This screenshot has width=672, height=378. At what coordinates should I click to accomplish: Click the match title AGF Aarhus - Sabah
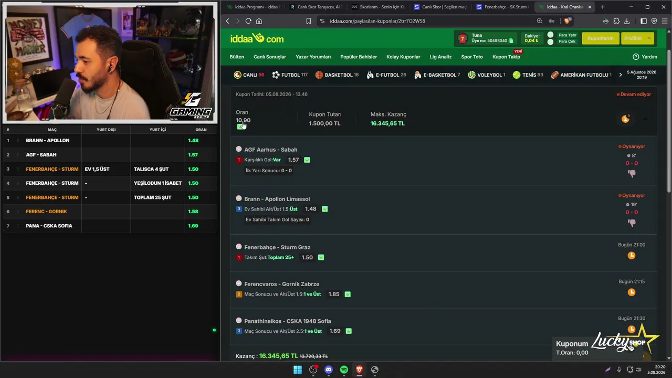click(x=271, y=150)
